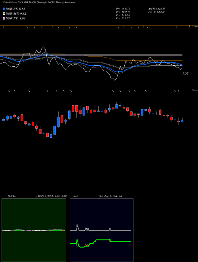
Task: Click the chart title mentioning MCRB MunafaSutra.com
Action: pos(39,2)
